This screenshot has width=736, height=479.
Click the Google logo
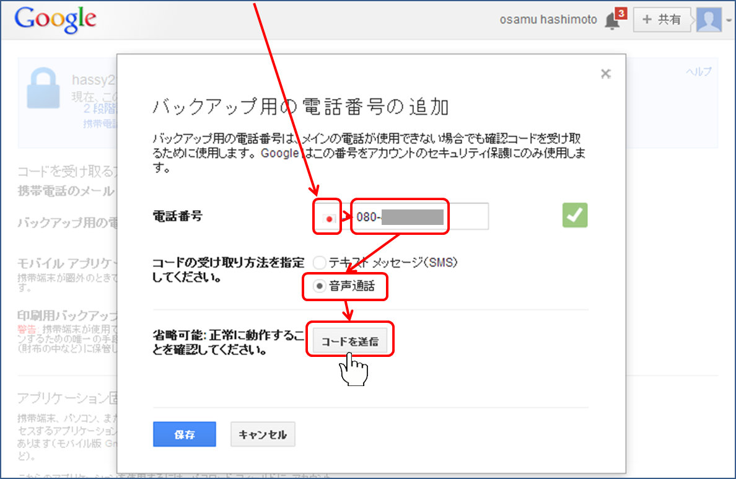(x=56, y=20)
